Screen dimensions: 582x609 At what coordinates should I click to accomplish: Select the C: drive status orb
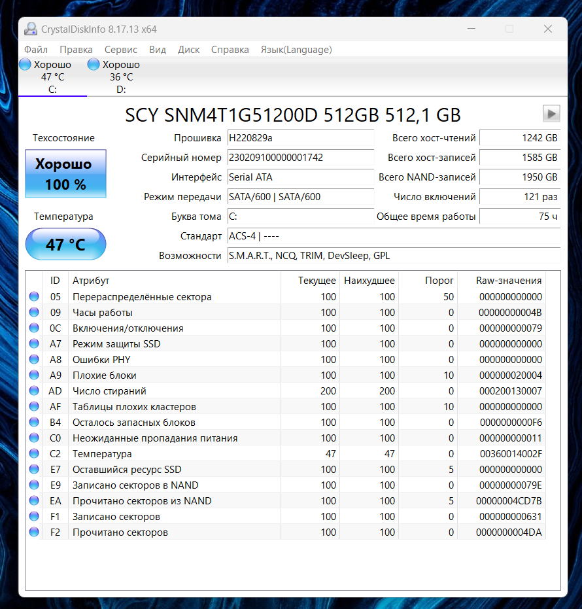click(x=26, y=64)
